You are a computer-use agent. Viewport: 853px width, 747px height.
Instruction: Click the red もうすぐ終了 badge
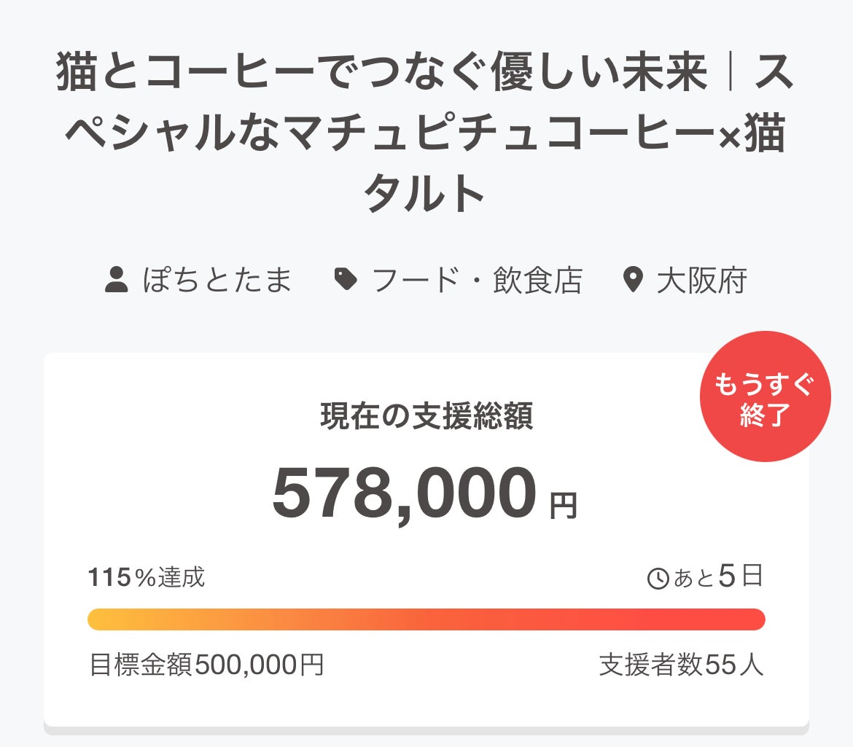pyautogui.click(x=765, y=396)
